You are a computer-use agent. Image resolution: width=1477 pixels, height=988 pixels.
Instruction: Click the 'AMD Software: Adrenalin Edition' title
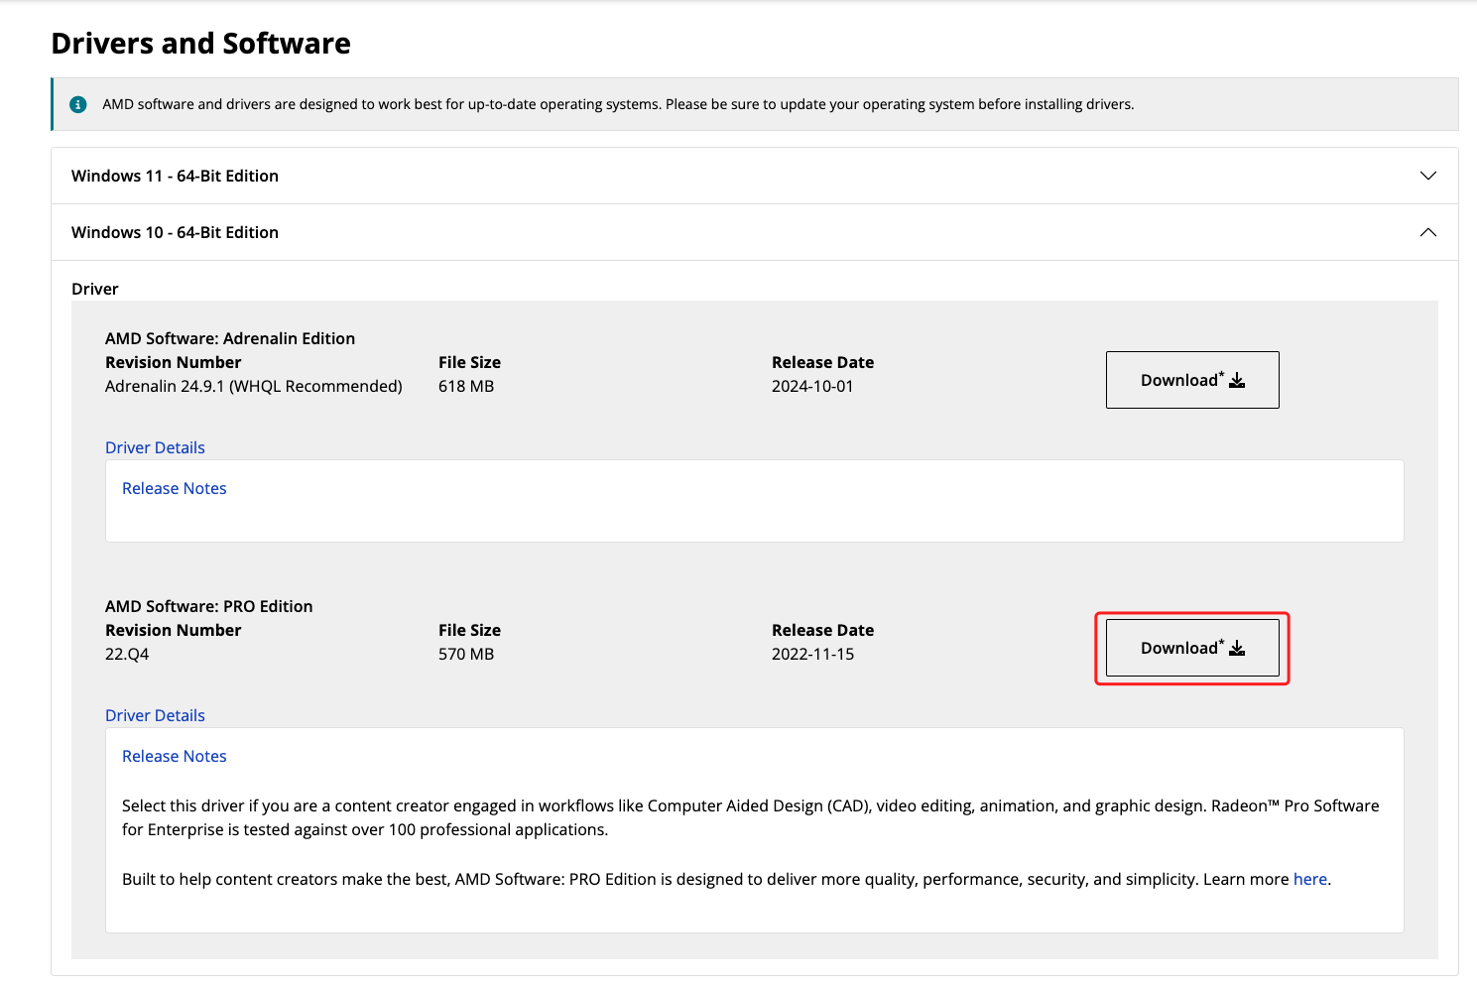pyautogui.click(x=230, y=338)
